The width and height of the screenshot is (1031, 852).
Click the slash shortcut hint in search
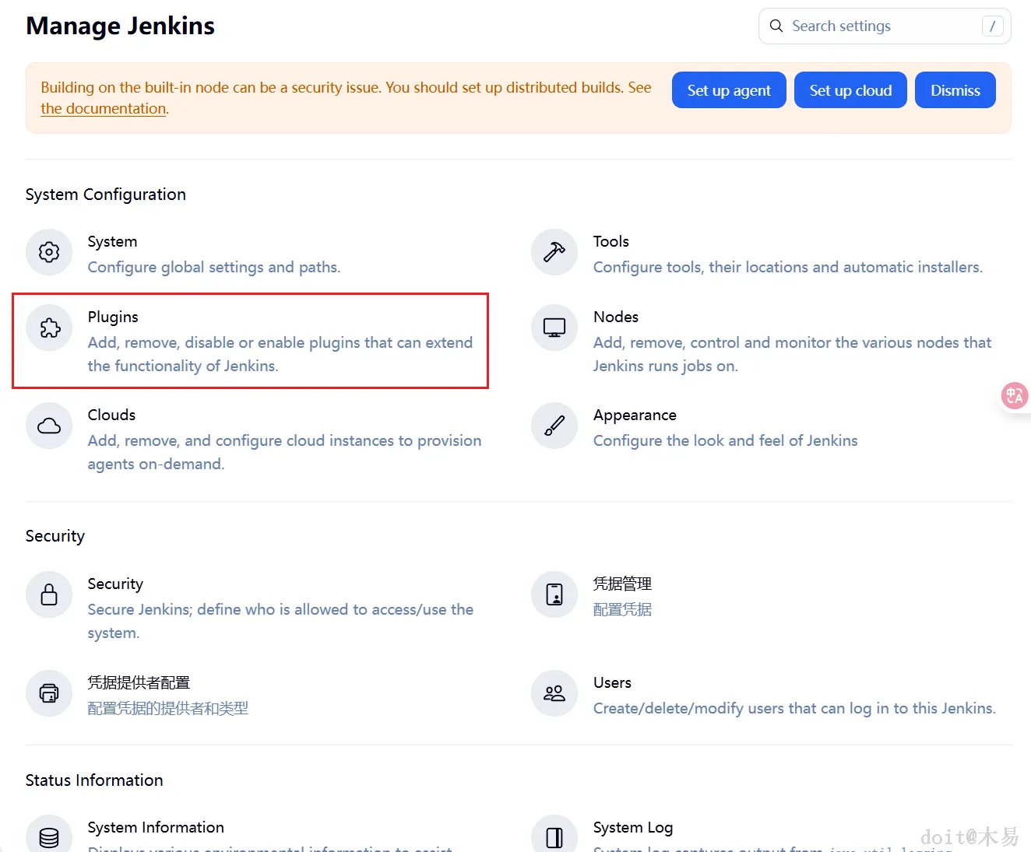click(x=992, y=26)
